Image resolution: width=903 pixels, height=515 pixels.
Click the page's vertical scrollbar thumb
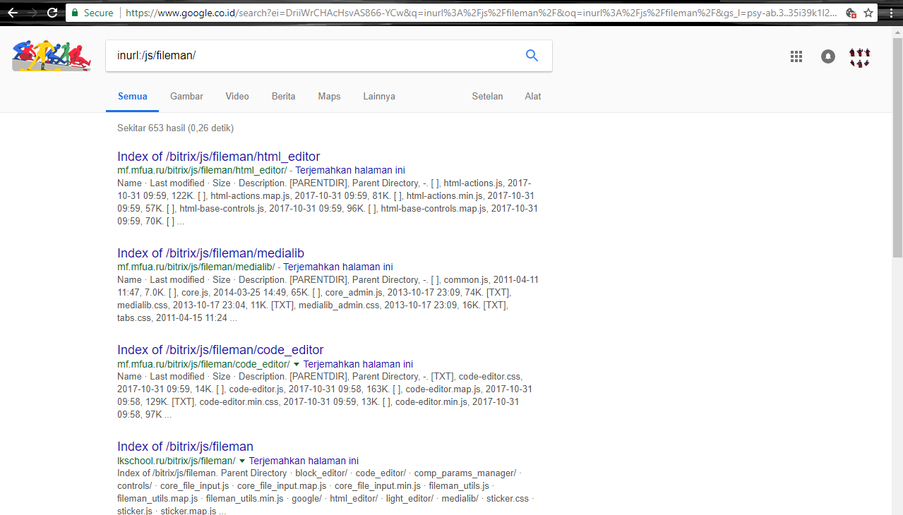pos(897,148)
